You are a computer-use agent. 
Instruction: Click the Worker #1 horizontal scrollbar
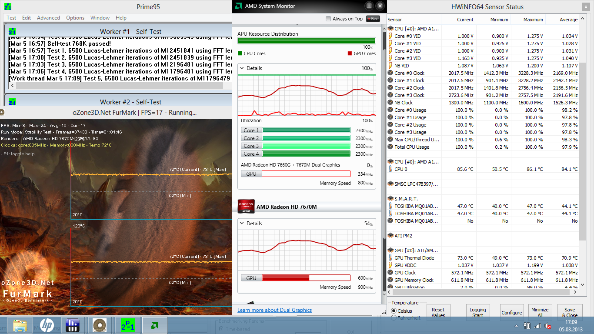coord(120,86)
